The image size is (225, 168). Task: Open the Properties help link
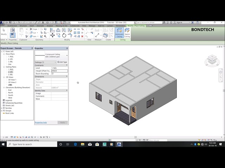point(41,122)
